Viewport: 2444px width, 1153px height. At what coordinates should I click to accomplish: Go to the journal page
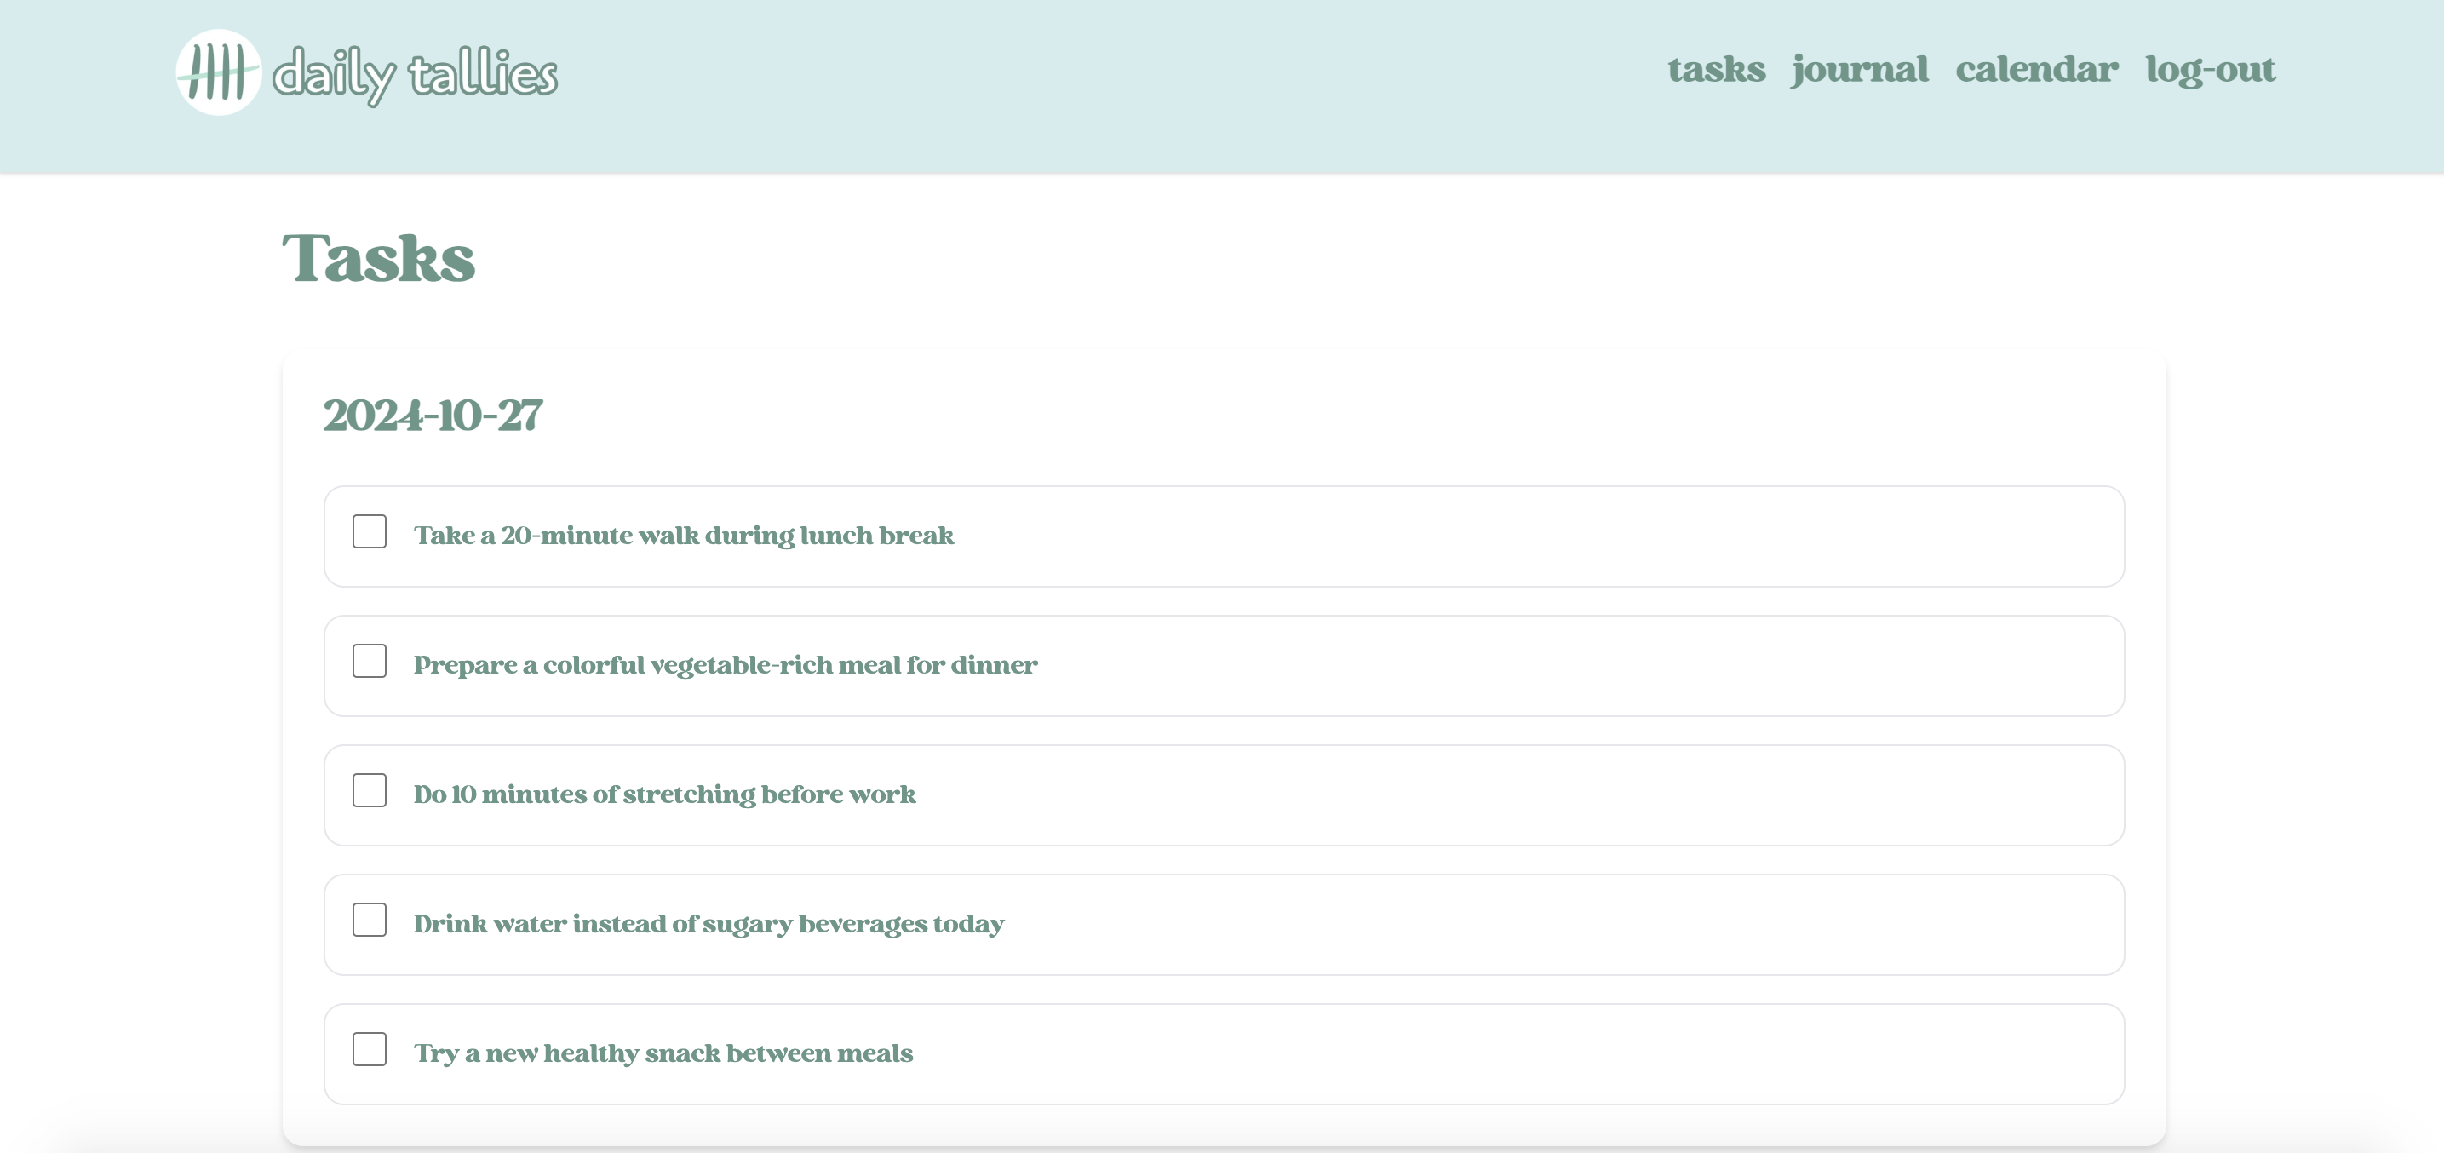coord(1860,69)
